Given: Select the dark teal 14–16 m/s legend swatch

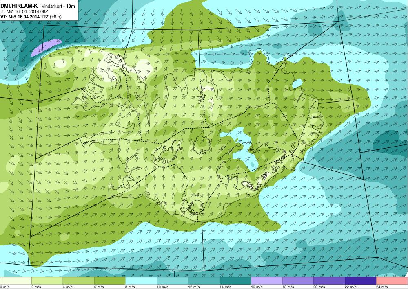Looking at the screenshot, I should click(x=235, y=281).
